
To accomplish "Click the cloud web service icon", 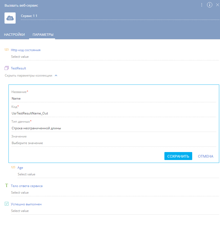I will 10,18.
